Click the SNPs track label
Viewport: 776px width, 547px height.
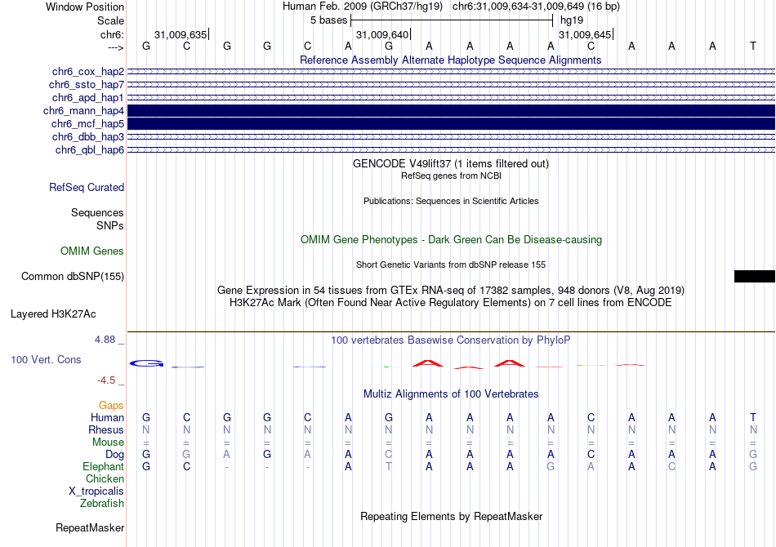point(110,225)
